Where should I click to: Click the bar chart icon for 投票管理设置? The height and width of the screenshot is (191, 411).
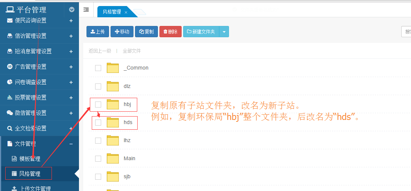click(x=10, y=97)
